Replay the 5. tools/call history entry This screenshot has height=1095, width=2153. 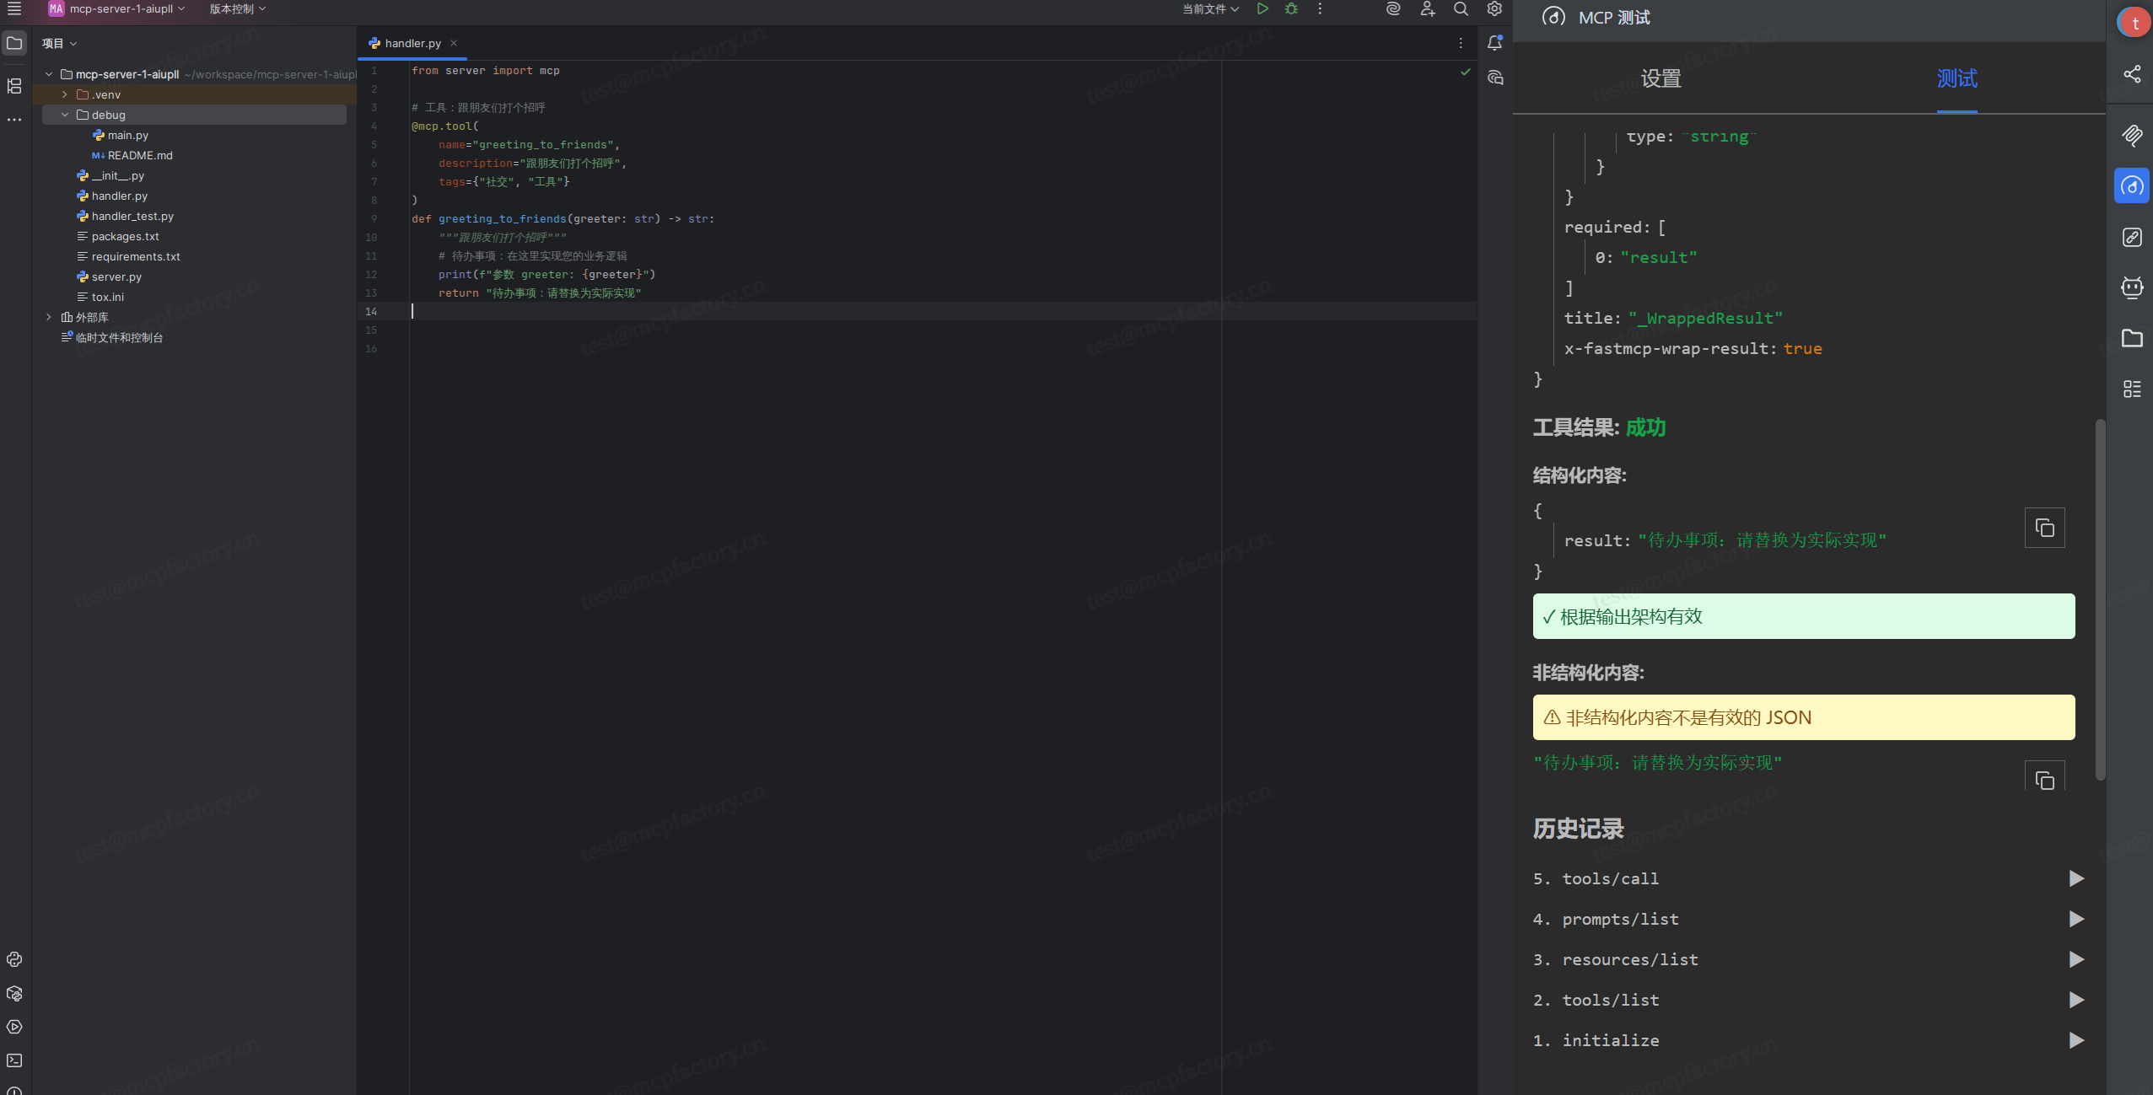2076,878
